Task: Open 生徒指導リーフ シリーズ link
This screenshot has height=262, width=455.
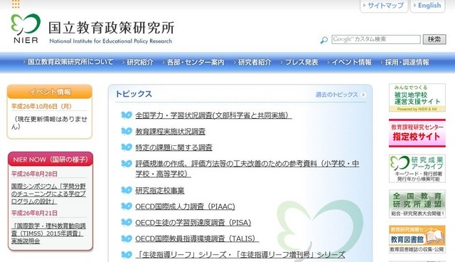Action: 240,255
